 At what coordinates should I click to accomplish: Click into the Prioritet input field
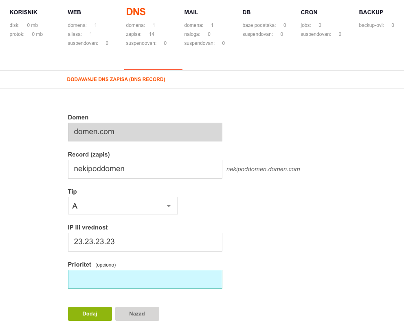click(145, 279)
